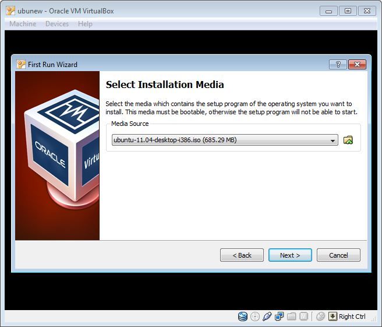Screen dimensions: 382x327
Task: Close the ubunew VirtualBox window
Action: coord(367,11)
